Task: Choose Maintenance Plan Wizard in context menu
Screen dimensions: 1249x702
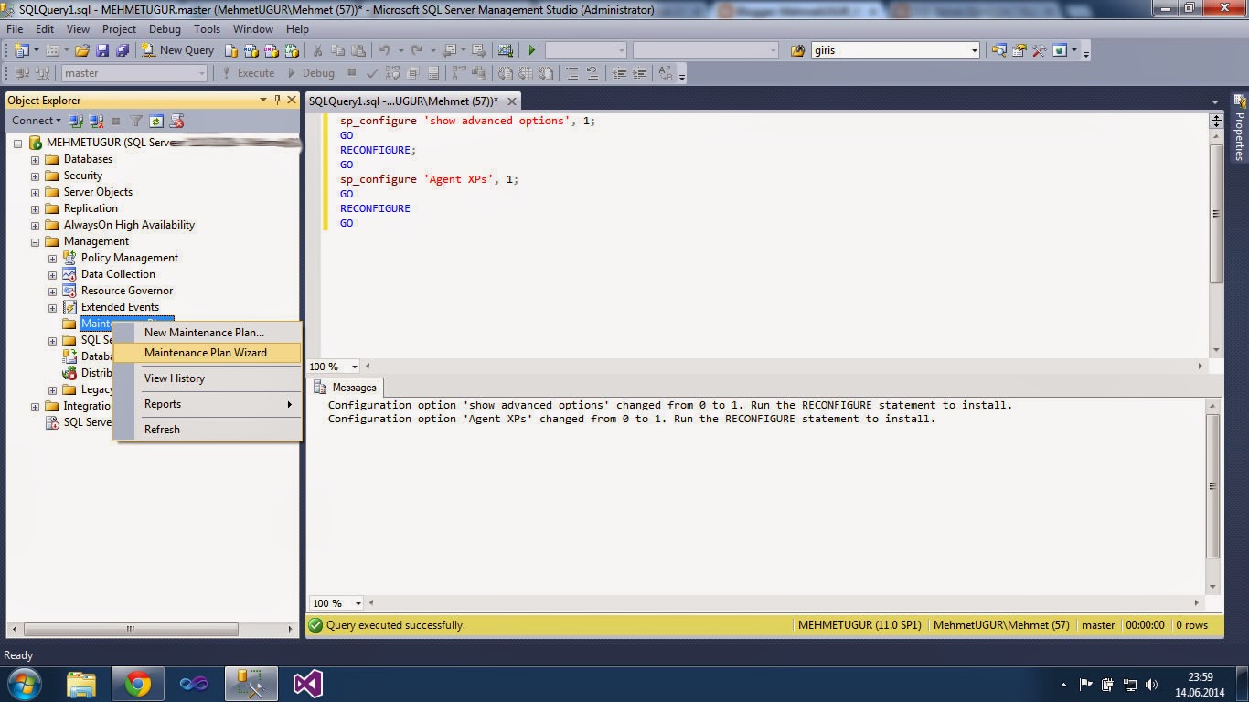Action: pyautogui.click(x=207, y=353)
